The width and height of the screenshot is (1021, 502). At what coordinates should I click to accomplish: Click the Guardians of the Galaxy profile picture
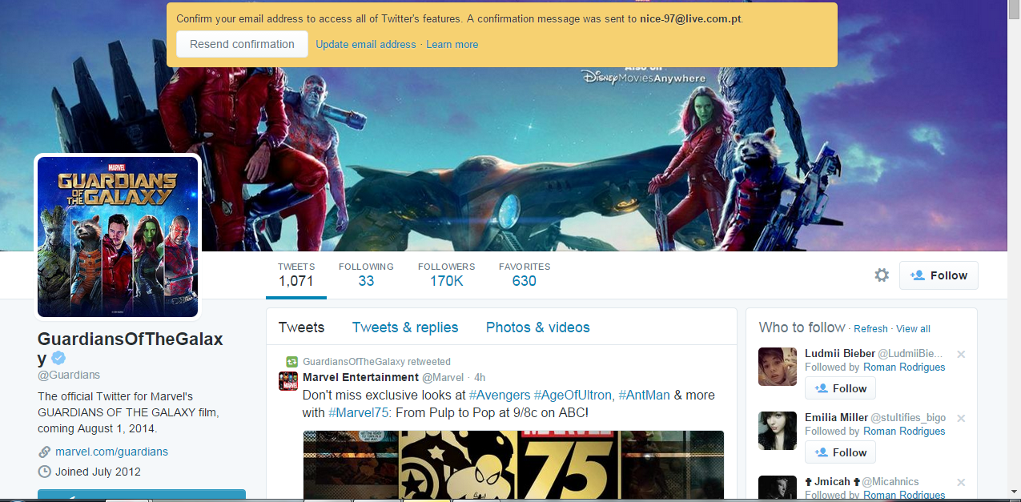pyautogui.click(x=118, y=236)
